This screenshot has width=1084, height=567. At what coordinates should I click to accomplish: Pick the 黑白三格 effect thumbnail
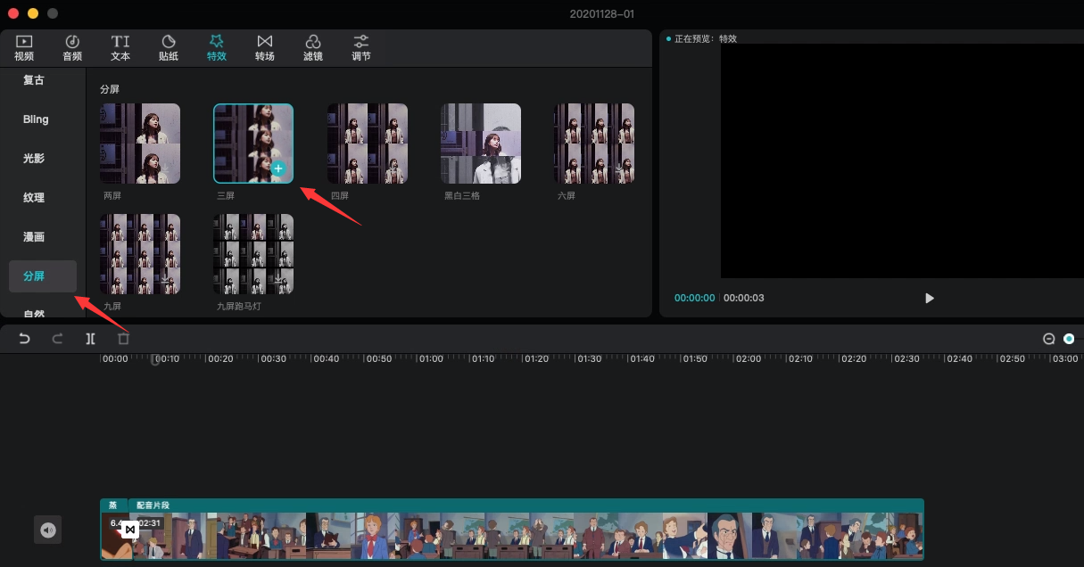coord(481,144)
